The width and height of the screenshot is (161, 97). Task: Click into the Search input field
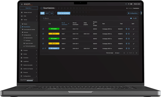pyautogui.click(x=52, y=18)
